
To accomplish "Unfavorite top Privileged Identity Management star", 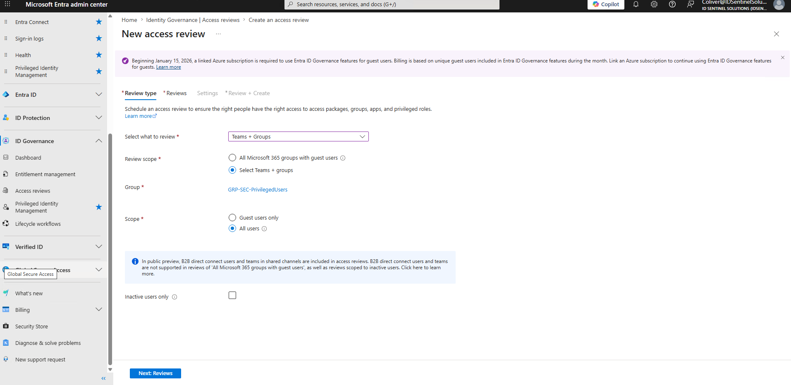I will pyautogui.click(x=99, y=72).
